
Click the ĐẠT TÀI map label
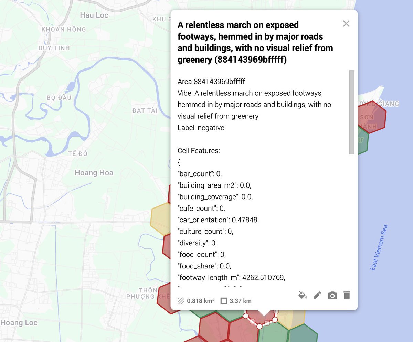[x=145, y=110]
